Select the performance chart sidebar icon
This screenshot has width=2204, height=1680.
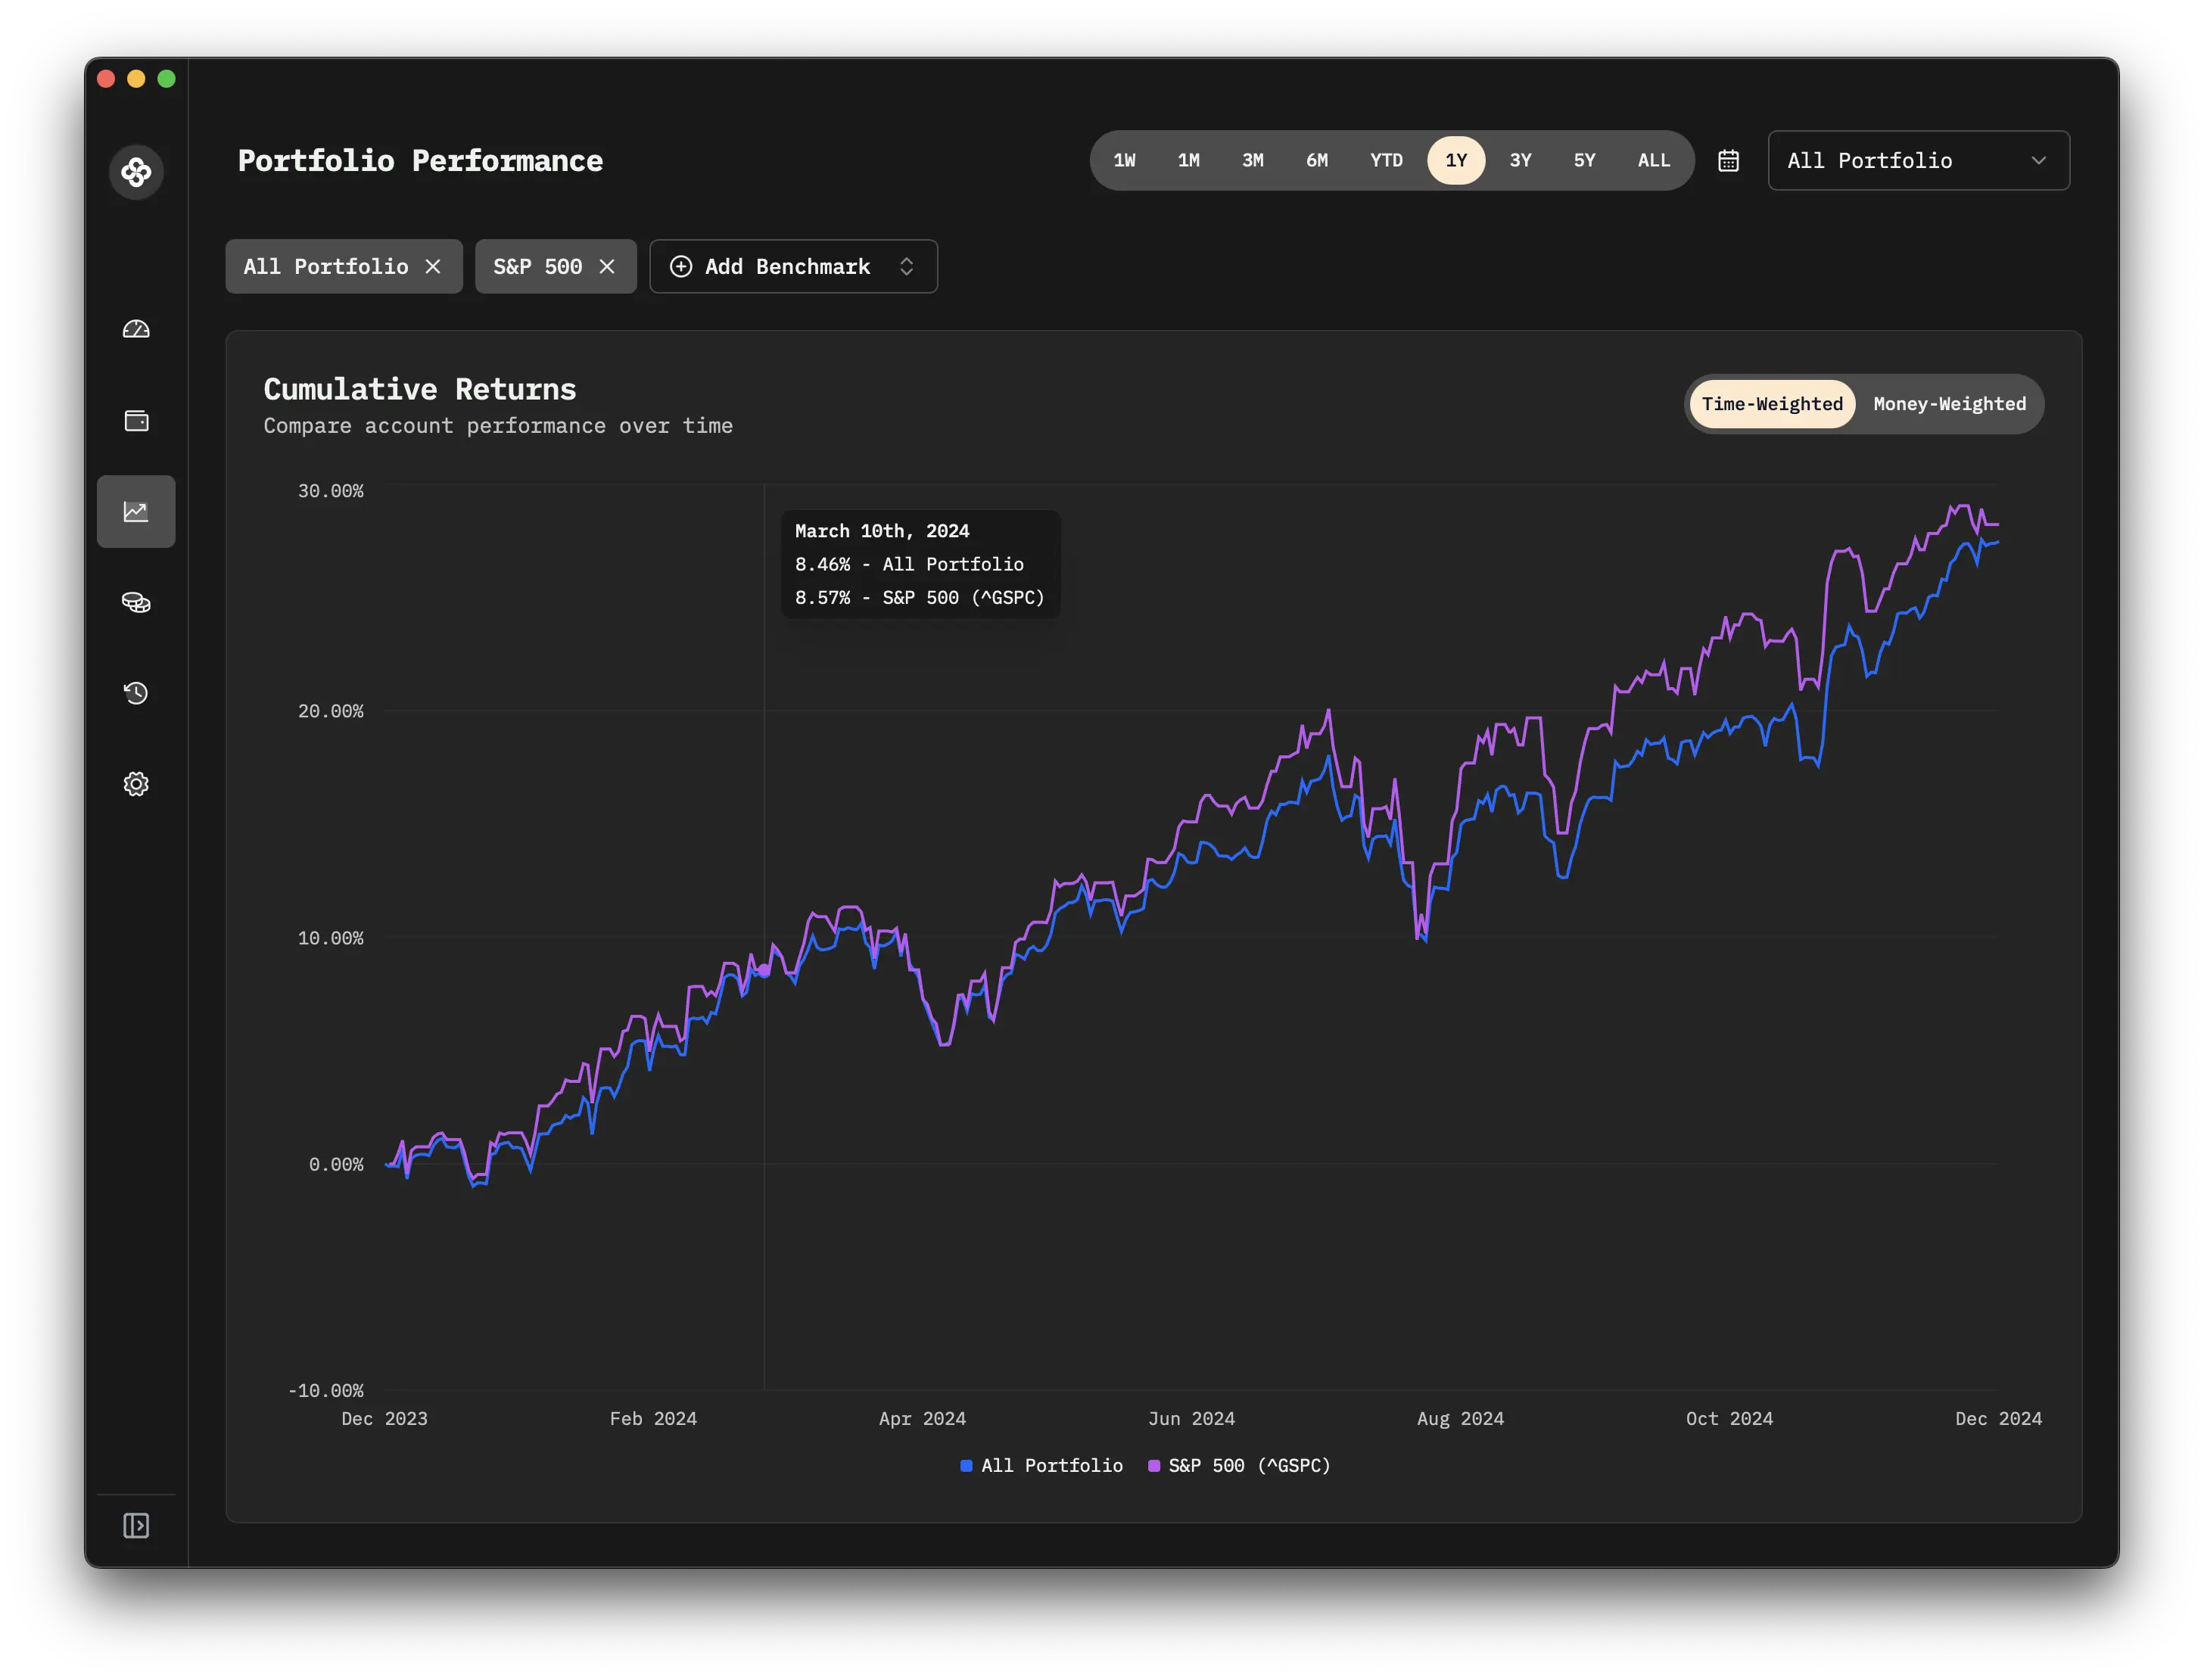pyautogui.click(x=136, y=511)
